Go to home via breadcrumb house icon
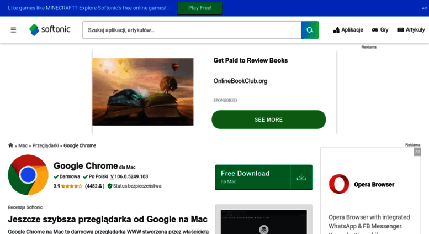The width and height of the screenshot is (429, 234). tap(10, 145)
